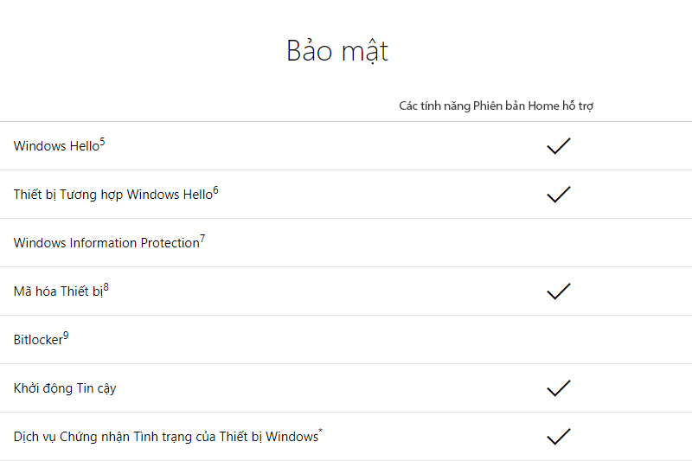Select Dịch vụ Chứng nhận Tình trạng của Thiết bị Windows
Viewport: 692px width, 461px height.
(166, 437)
